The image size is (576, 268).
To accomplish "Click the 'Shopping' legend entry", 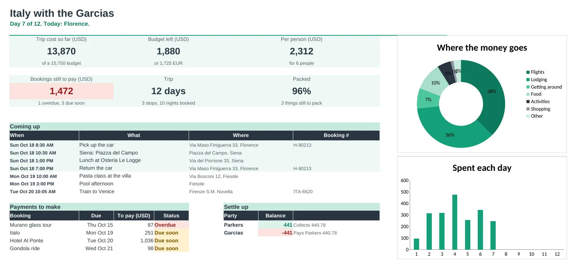I will point(538,109).
